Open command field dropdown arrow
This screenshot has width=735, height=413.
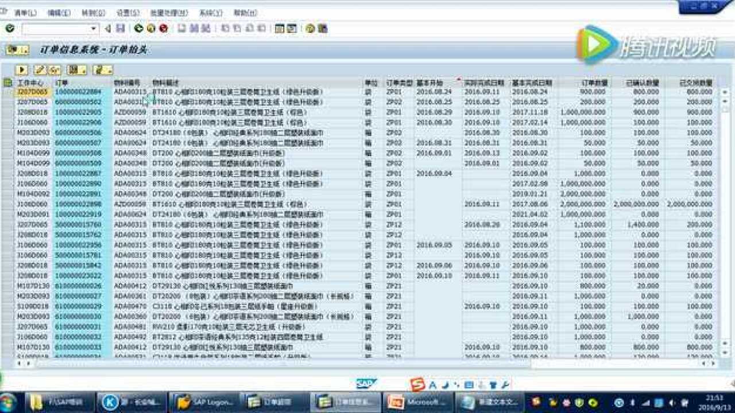click(94, 28)
